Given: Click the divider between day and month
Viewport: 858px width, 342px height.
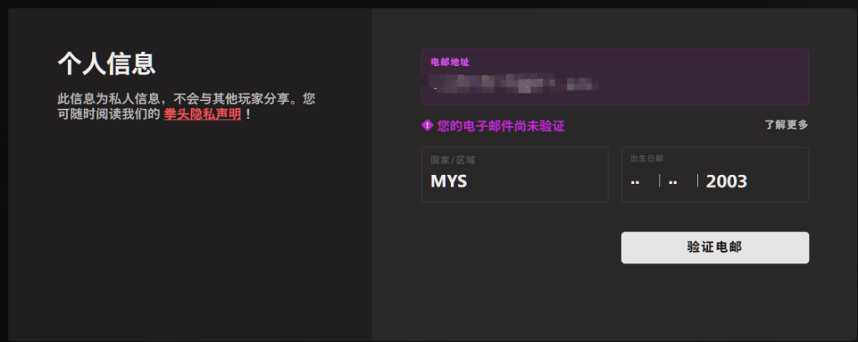Looking at the screenshot, I should pos(660,181).
